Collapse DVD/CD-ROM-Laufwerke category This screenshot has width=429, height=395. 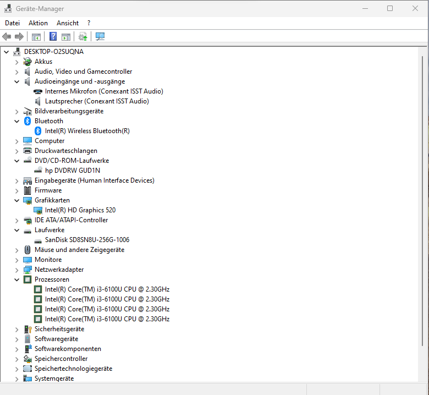16,161
